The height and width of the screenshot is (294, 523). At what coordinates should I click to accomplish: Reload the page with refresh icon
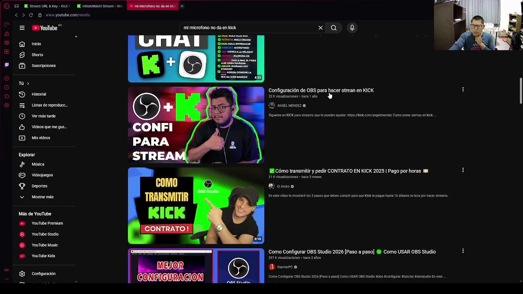31,15
